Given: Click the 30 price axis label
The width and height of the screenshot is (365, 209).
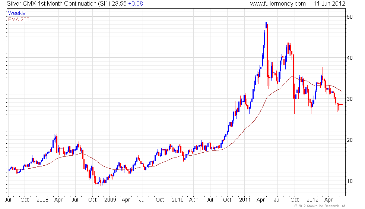Looking at the screenshot, I should click(350, 99).
